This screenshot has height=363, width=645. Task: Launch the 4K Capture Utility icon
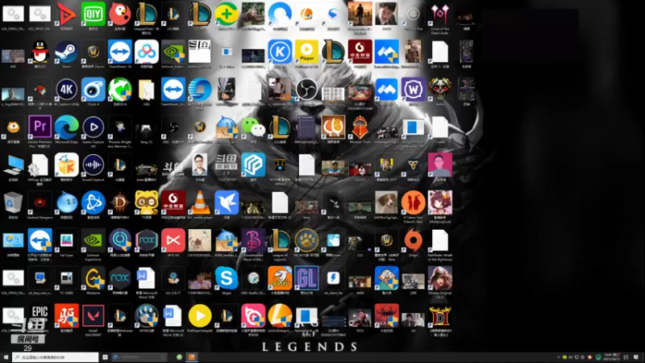[x=67, y=90]
